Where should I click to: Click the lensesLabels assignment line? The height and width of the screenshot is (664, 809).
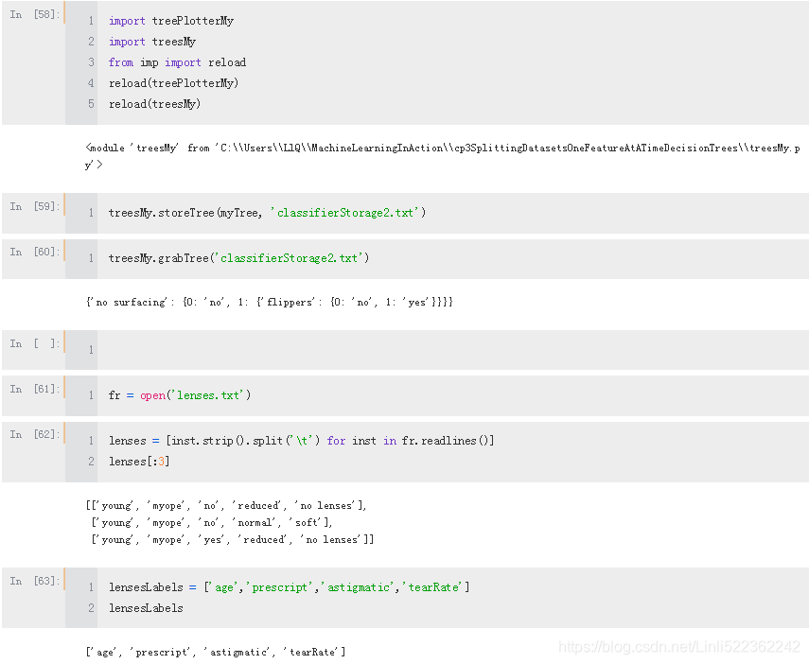pos(289,587)
